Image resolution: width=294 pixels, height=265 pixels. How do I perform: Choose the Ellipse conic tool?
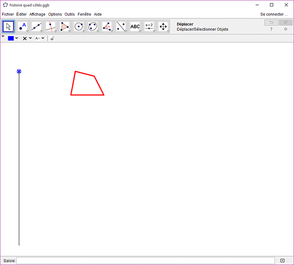click(93, 26)
